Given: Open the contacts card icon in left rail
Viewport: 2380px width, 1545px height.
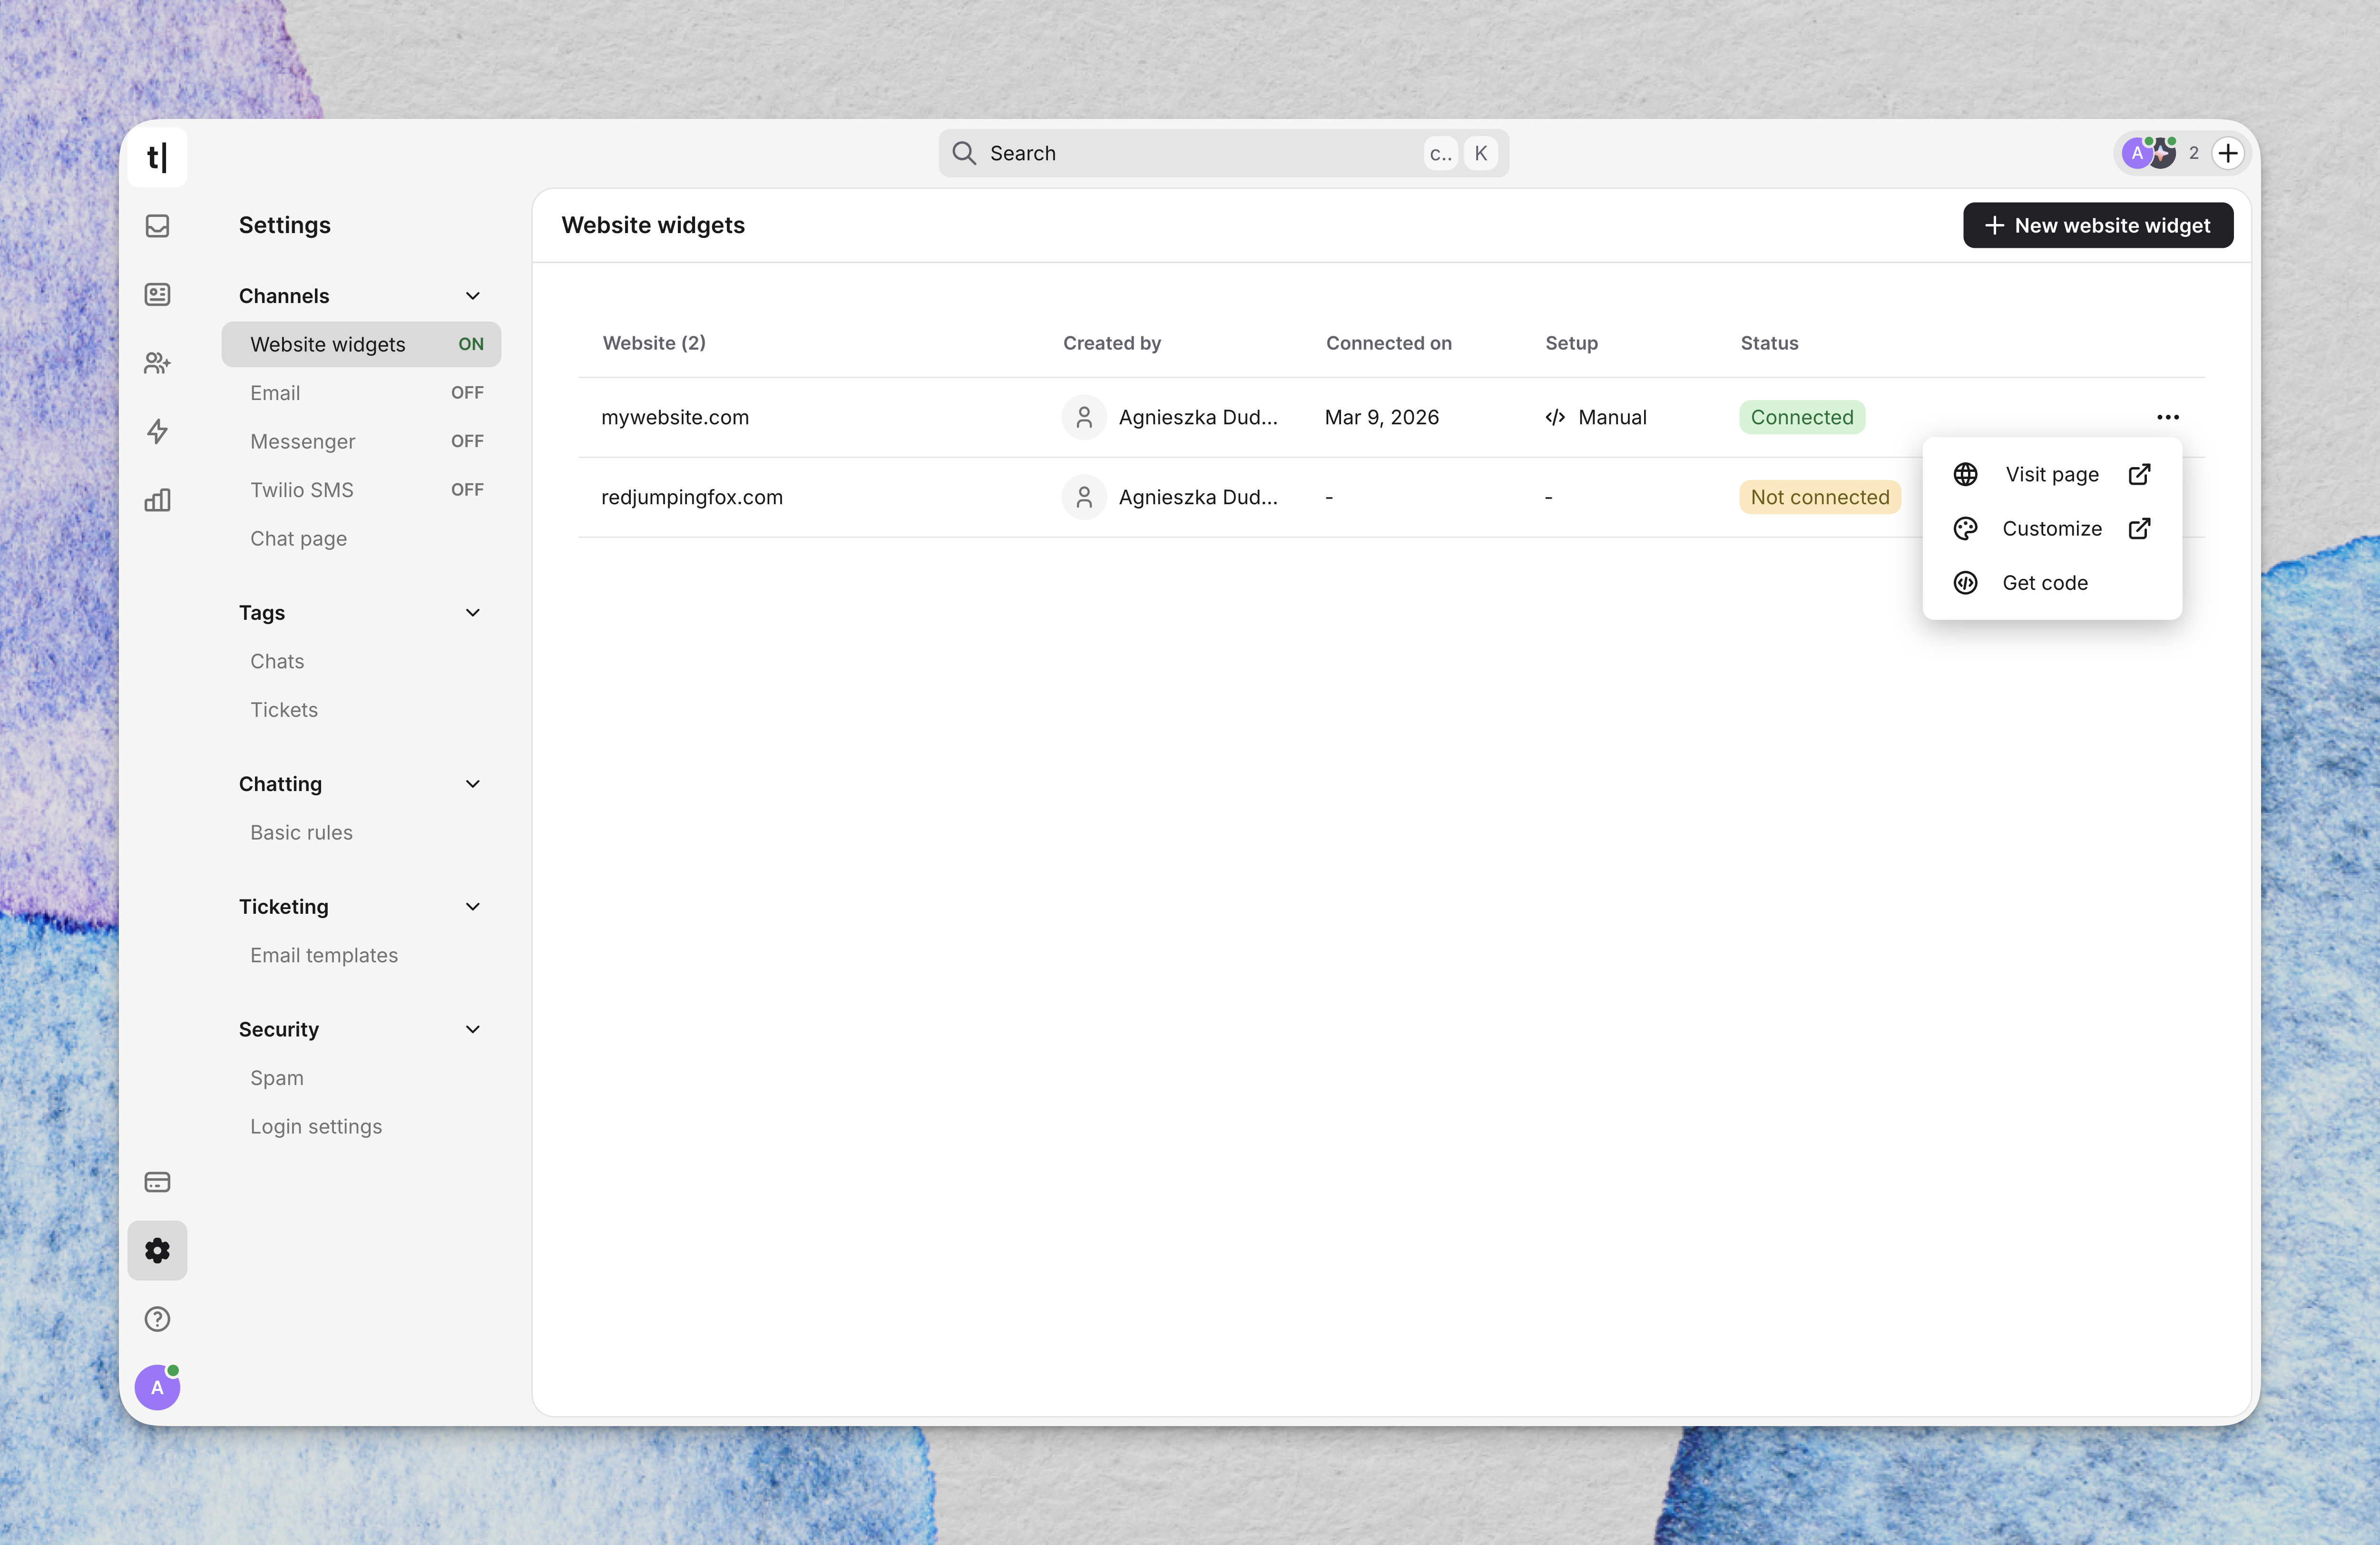Looking at the screenshot, I should pos(157,294).
